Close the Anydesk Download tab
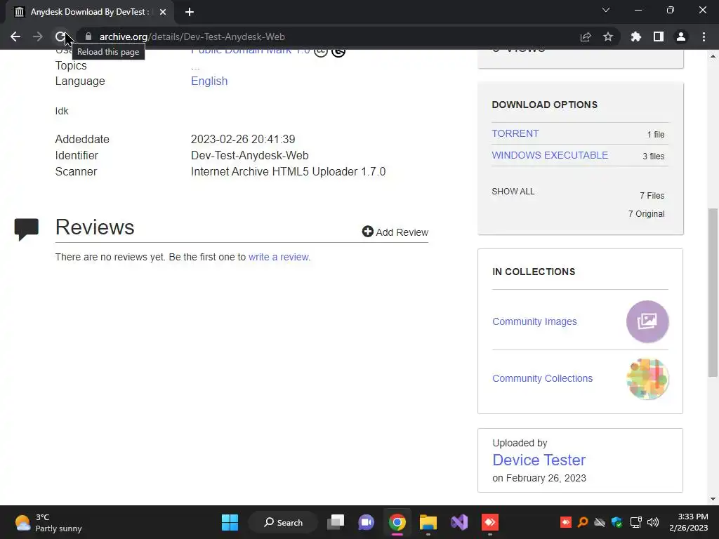The height and width of the screenshot is (539, 719). pos(163,12)
